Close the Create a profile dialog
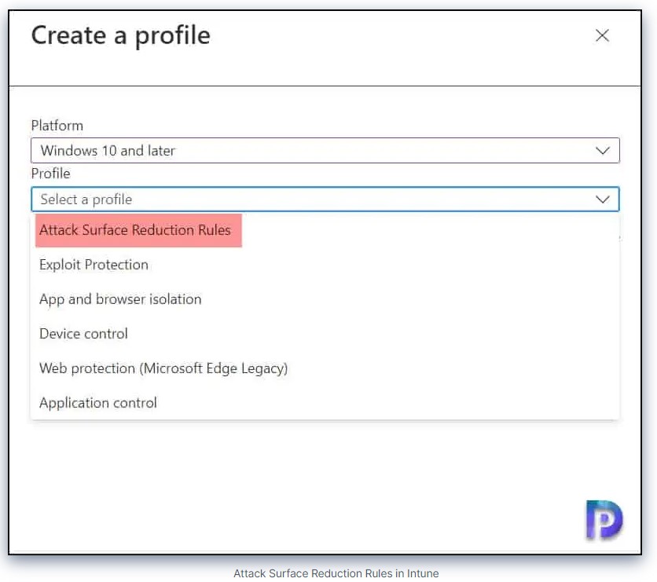This screenshot has width=657, height=582. pos(602,35)
